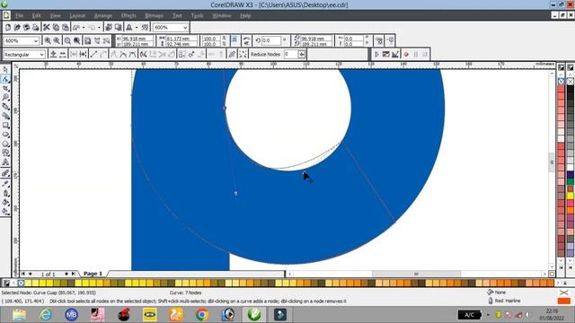
Task: Select the Interactive Blend tool in toolbox
Action: pos(5,173)
